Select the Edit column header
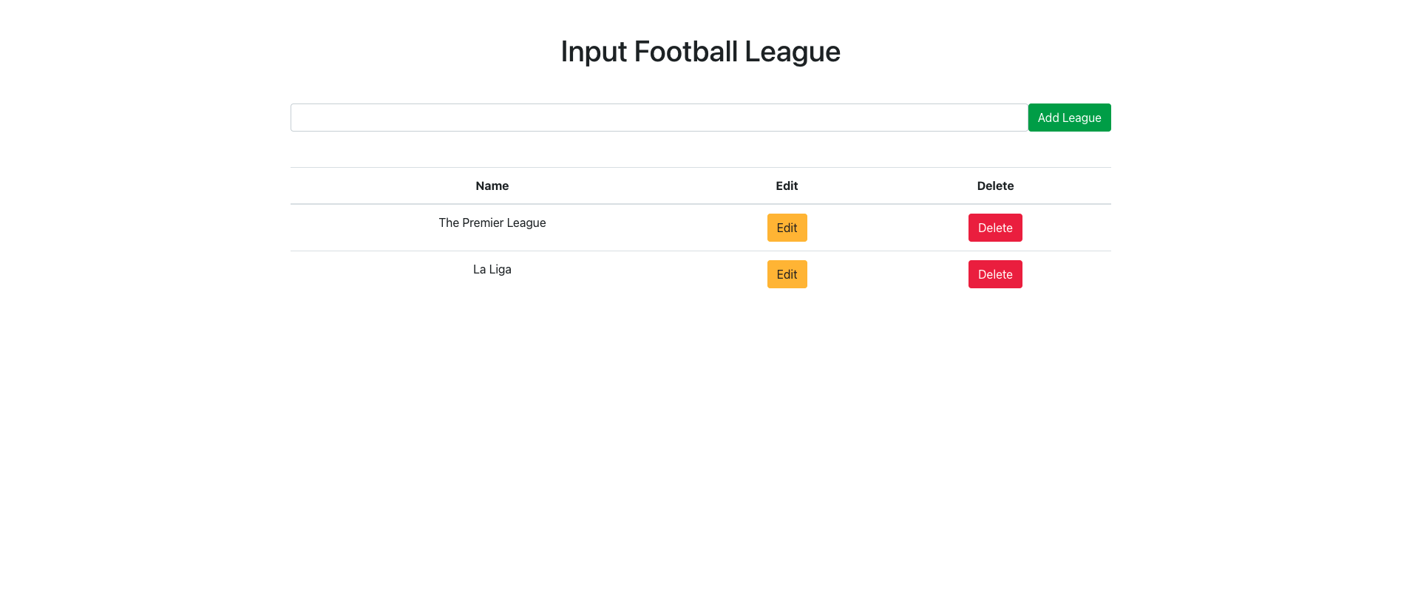The width and height of the screenshot is (1401, 615). pos(787,186)
